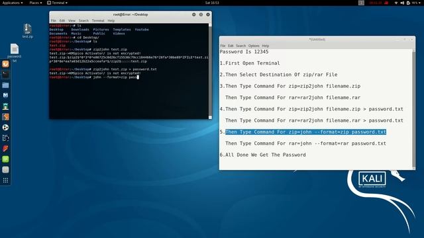Open Terminal menu in terminal window
This screenshot has height=238, width=424.
click(x=98, y=20)
